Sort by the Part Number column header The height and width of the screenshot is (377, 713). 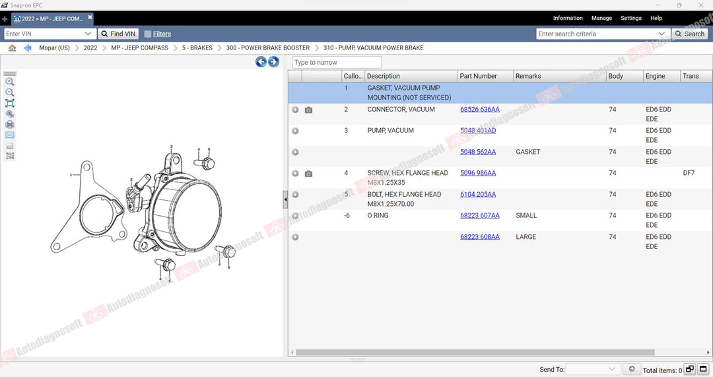click(x=485, y=76)
